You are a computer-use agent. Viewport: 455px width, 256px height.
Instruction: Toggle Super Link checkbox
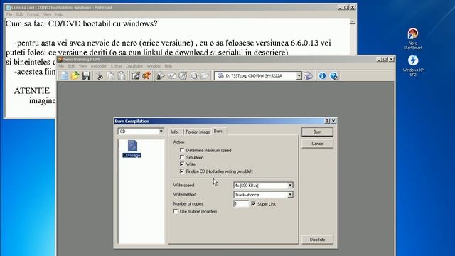[x=253, y=204]
